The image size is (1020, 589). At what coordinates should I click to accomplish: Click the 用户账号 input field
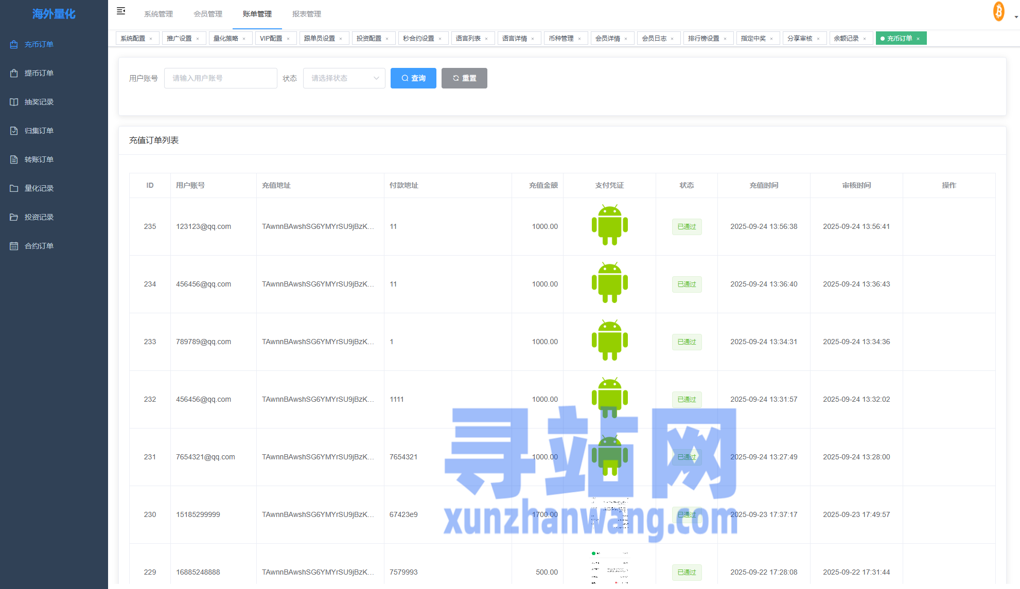tap(220, 78)
